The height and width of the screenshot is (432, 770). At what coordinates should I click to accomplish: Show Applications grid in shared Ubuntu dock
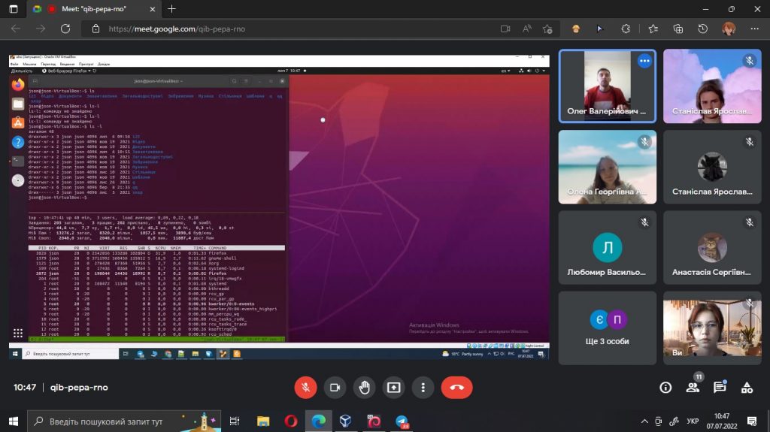(x=18, y=334)
